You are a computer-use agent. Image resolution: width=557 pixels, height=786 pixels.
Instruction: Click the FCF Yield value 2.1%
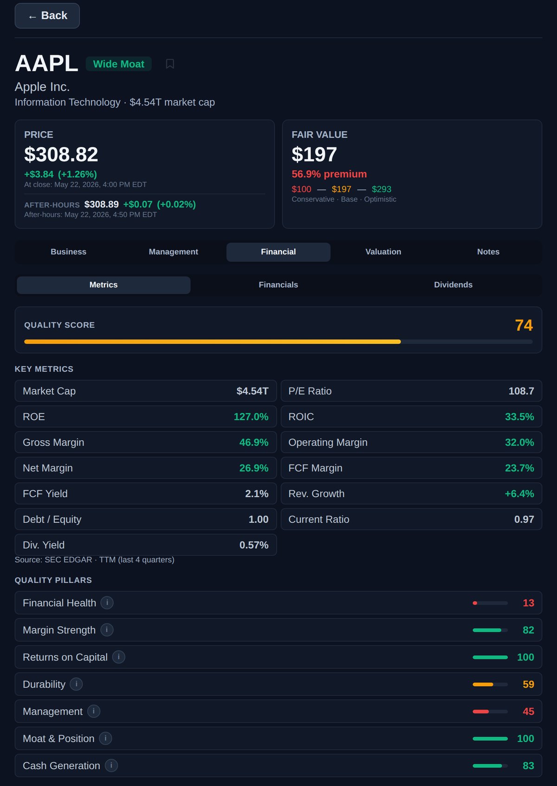(257, 494)
